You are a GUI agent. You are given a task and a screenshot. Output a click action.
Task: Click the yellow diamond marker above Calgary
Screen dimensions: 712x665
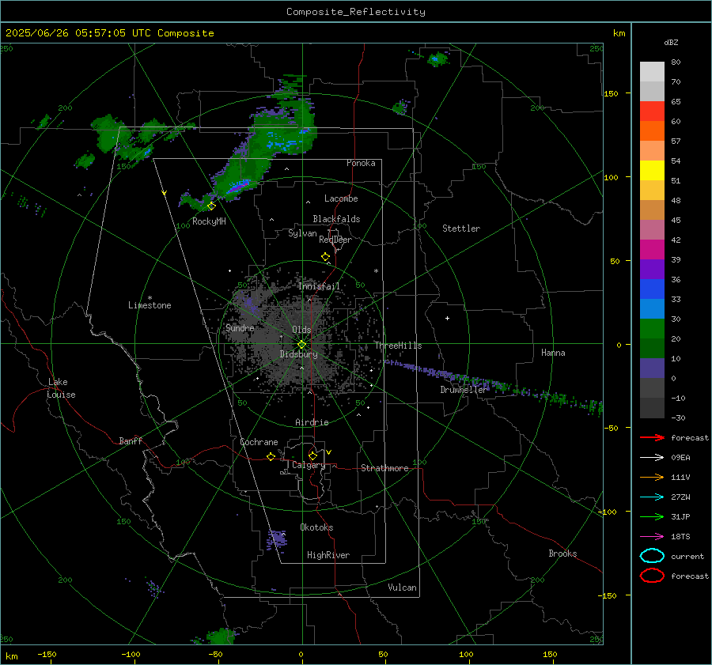[312, 455]
